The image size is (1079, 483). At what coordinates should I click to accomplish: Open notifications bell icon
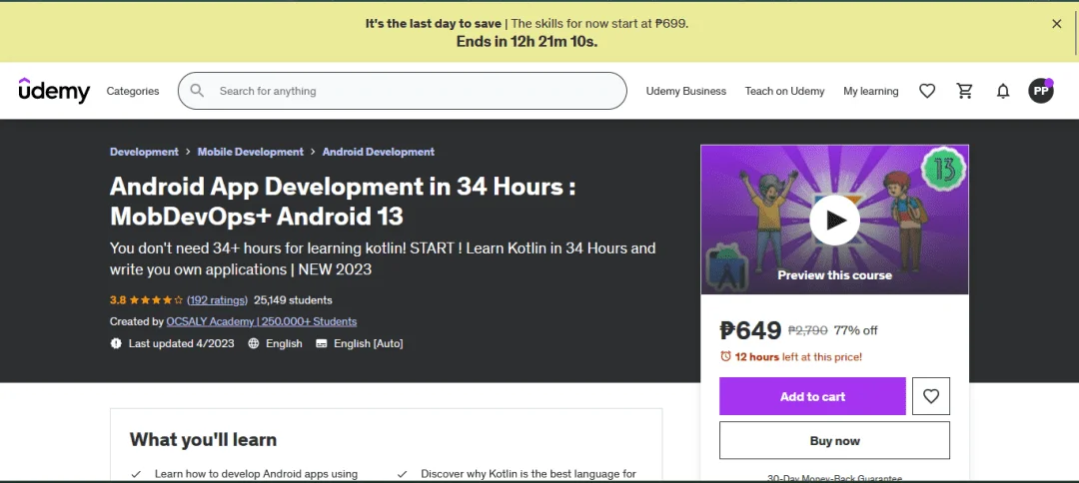coord(1003,91)
